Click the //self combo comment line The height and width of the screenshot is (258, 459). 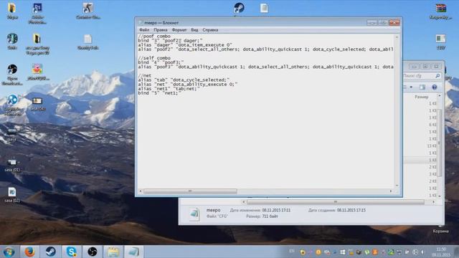click(x=154, y=58)
